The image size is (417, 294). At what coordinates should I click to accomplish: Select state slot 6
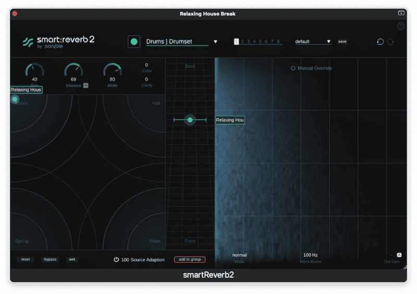coord(266,42)
